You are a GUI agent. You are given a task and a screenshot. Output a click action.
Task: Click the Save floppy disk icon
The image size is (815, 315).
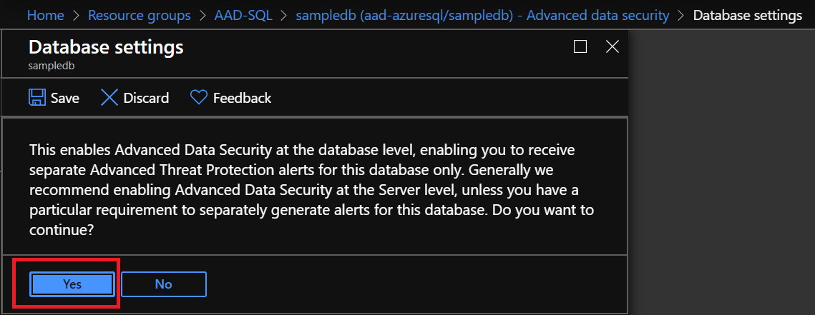(x=36, y=98)
